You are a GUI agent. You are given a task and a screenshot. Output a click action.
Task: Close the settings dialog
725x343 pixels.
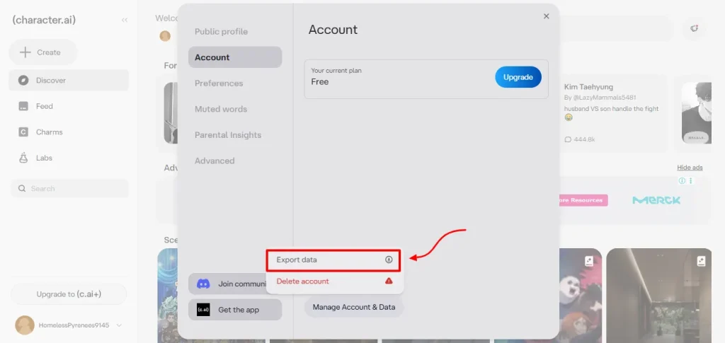click(546, 16)
